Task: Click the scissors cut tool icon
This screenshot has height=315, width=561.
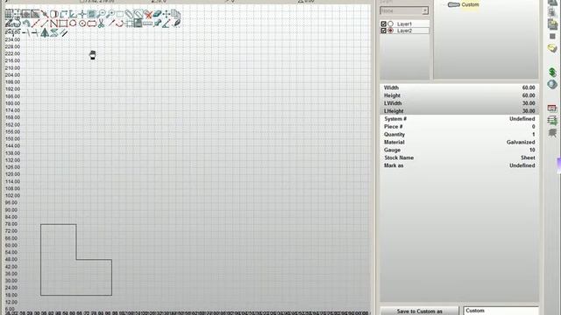Action: (x=101, y=24)
